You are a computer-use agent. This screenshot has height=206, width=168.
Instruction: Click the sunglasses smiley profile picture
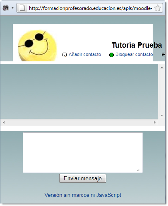point(37,46)
